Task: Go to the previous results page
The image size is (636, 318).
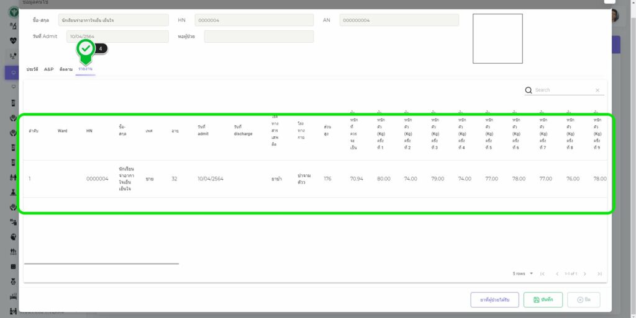Action: pyautogui.click(x=557, y=273)
